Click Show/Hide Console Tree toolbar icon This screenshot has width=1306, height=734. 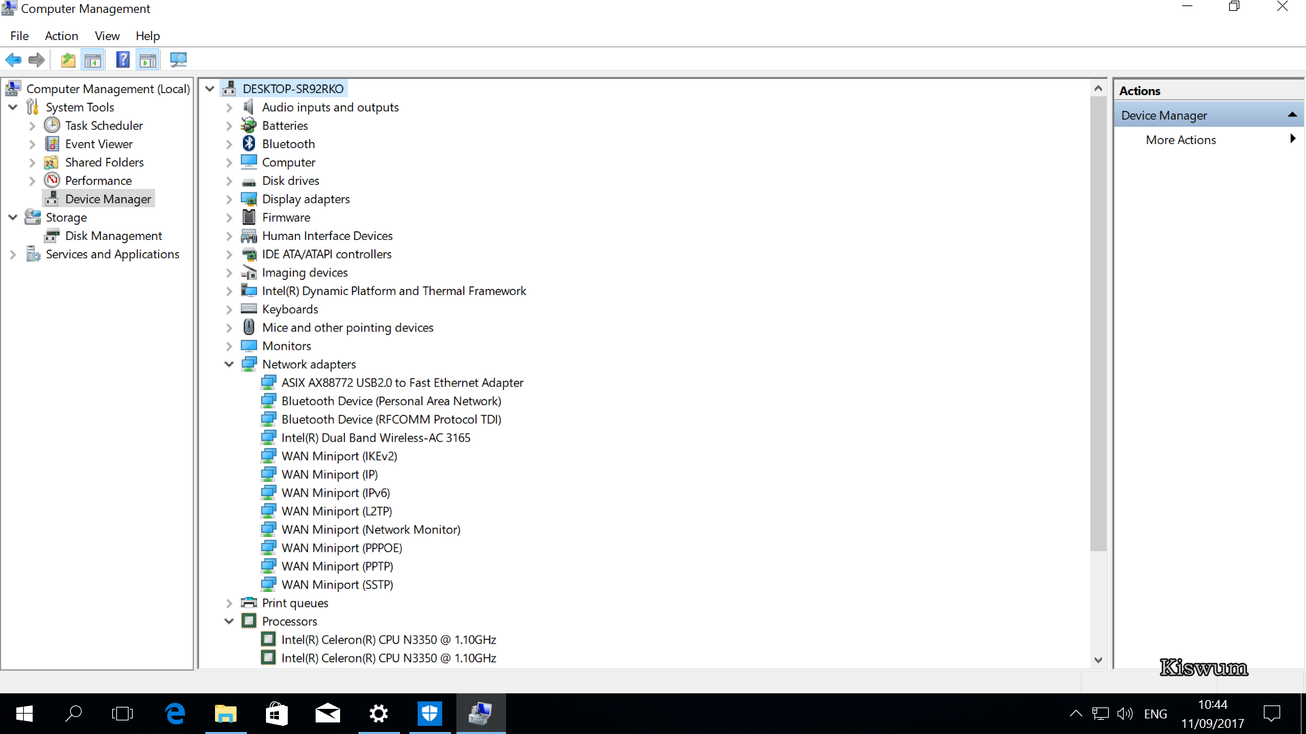93,60
